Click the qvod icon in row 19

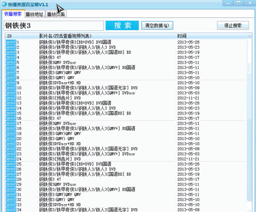(11, 133)
